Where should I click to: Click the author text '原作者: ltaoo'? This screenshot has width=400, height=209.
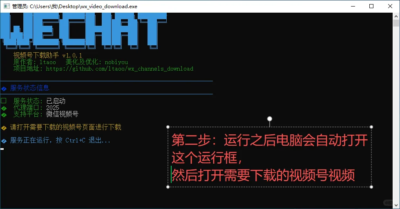(x=34, y=62)
